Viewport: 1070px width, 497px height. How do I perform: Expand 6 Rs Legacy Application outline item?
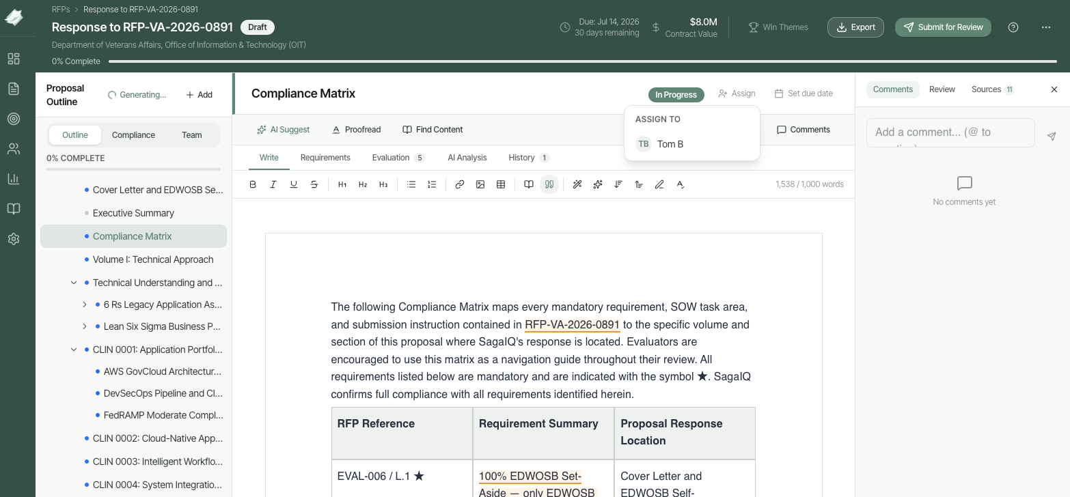[85, 304]
